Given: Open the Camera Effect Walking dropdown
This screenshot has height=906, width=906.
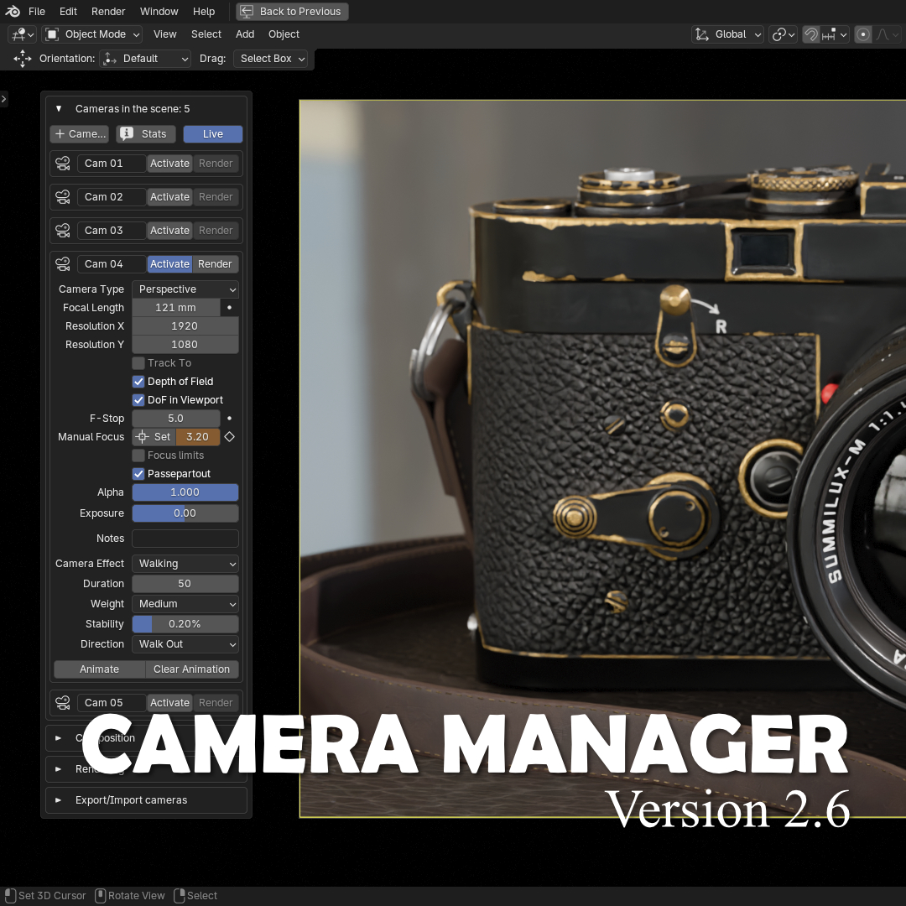Looking at the screenshot, I should pyautogui.click(x=185, y=564).
